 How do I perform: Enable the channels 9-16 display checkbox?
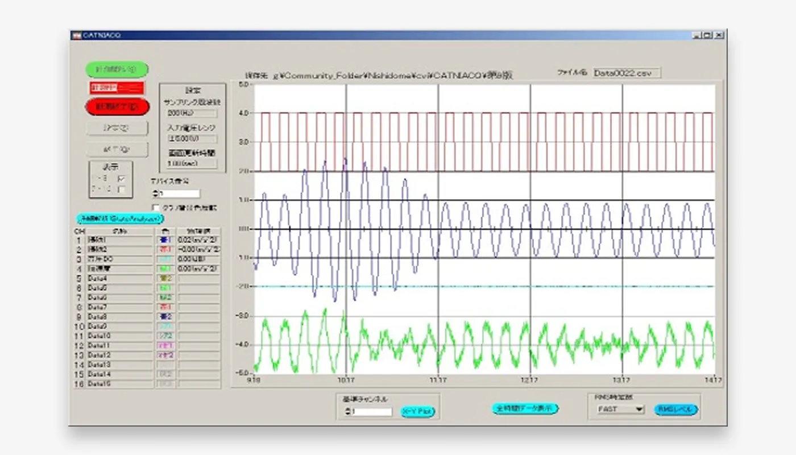122,190
